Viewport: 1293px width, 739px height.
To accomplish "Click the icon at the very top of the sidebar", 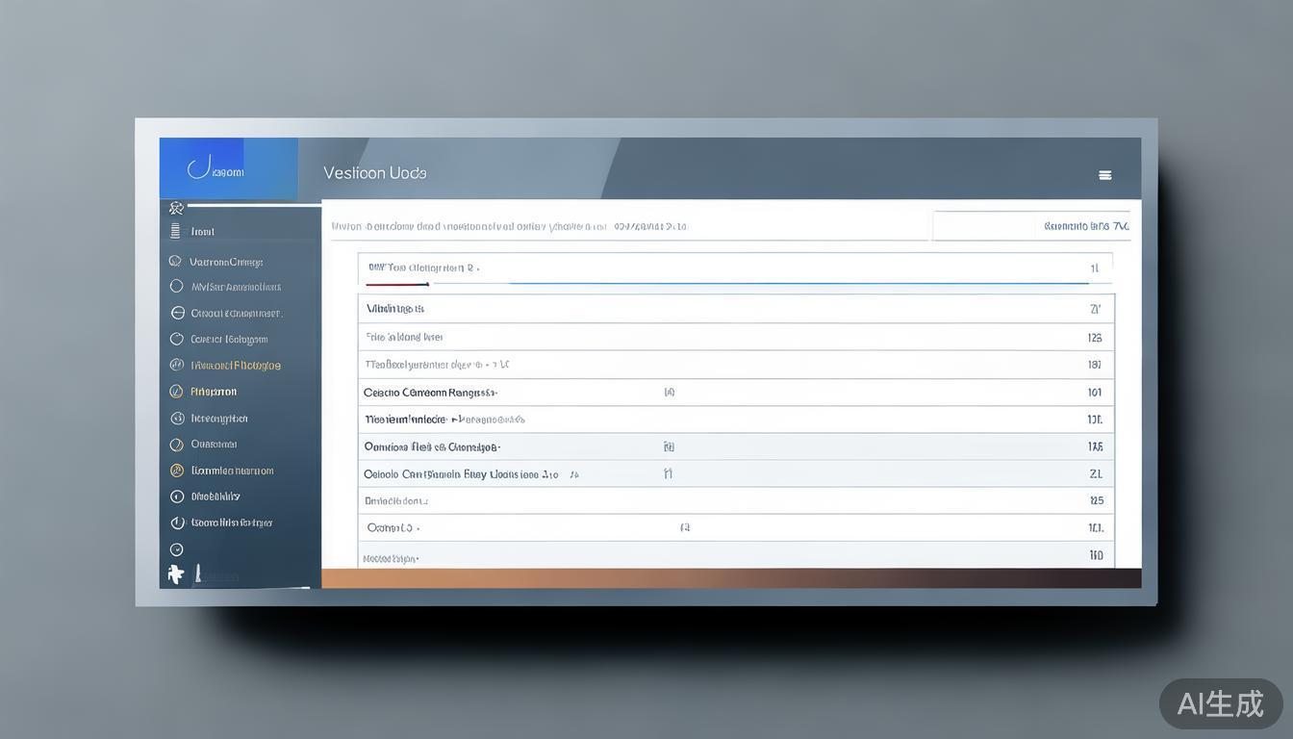I will click(x=175, y=208).
